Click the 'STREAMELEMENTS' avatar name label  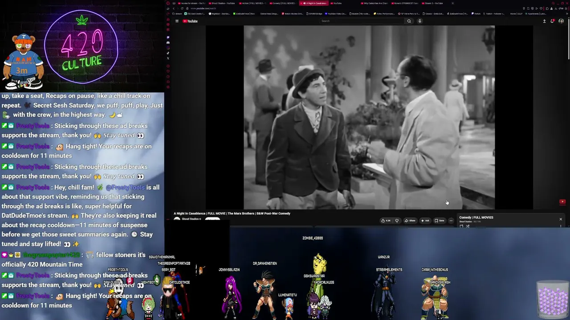[x=389, y=270]
